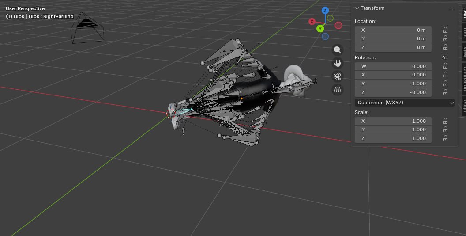Click the negative Z blue circle on the gizmo
Screen dimensions: 466x236
point(325,36)
